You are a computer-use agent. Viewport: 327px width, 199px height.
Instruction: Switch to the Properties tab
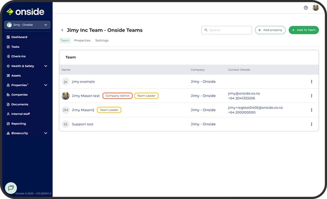82,40
